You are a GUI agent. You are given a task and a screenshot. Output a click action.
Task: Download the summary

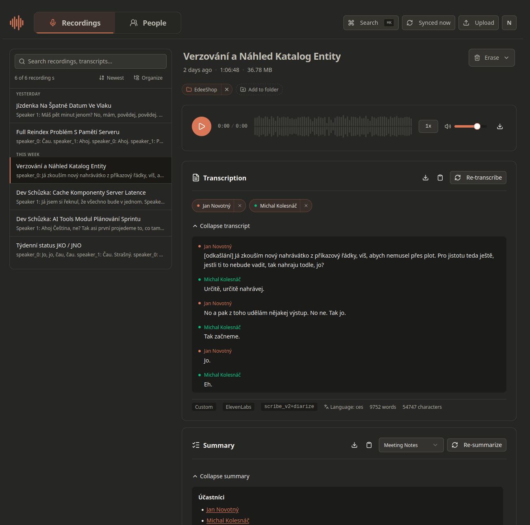pos(354,445)
